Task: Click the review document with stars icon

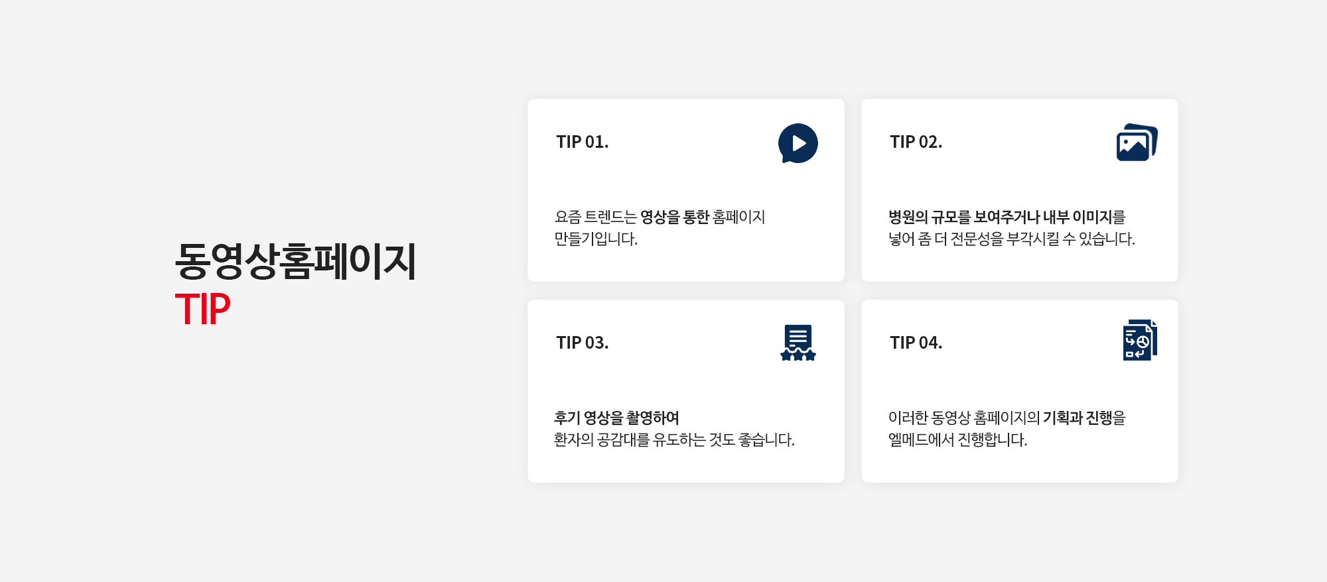Action: click(798, 343)
